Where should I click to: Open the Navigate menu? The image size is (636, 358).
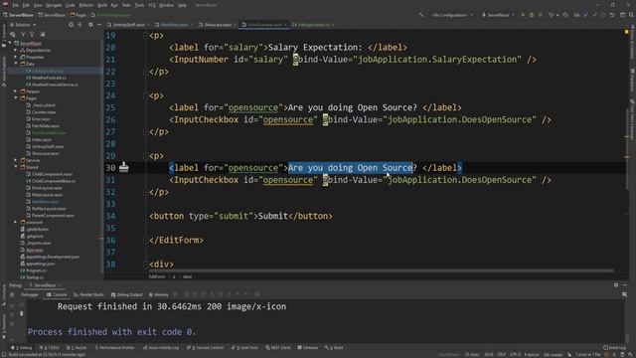(54, 5)
